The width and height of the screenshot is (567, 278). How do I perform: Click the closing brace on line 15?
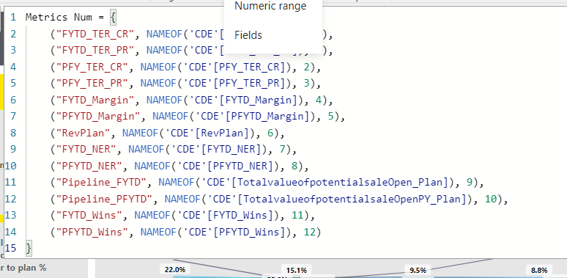29,249
